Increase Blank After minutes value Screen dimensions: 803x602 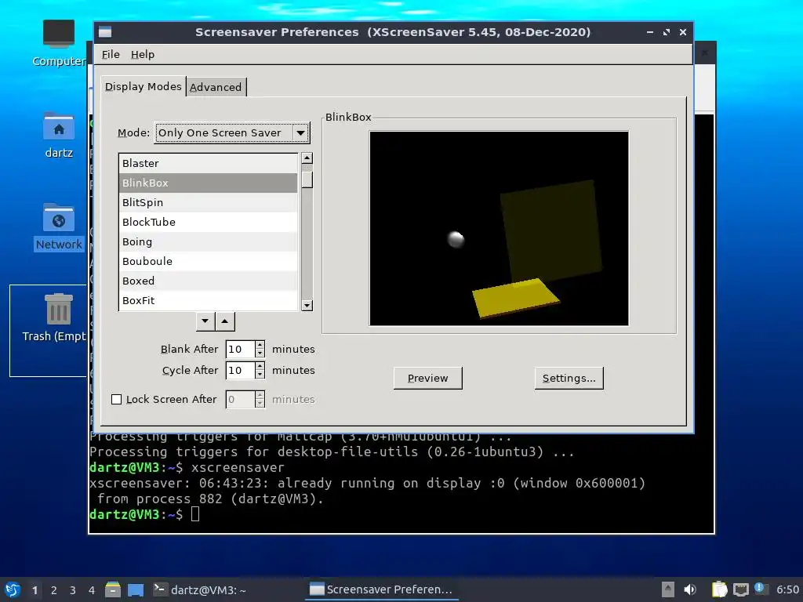pyautogui.click(x=260, y=345)
